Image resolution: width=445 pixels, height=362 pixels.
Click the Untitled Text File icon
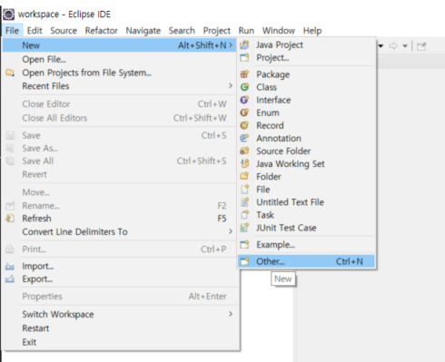click(x=244, y=202)
